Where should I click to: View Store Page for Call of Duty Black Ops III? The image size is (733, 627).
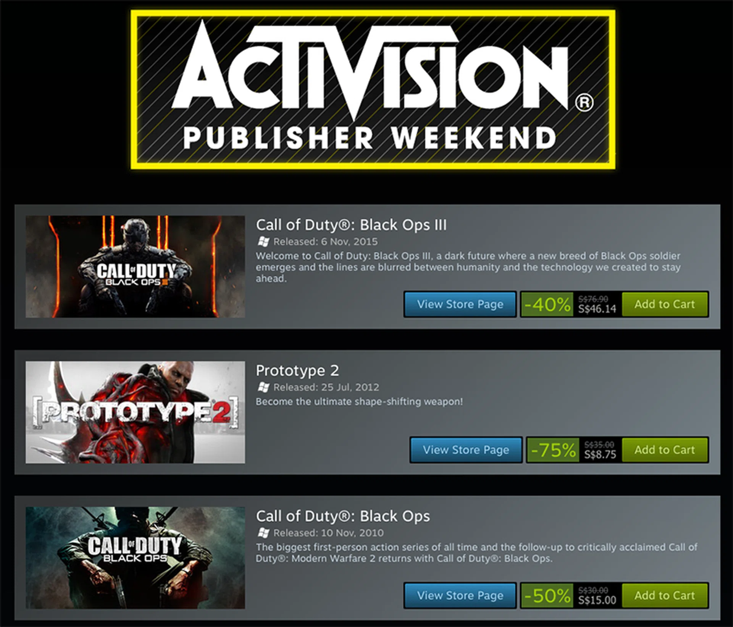click(x=460, y=304)
